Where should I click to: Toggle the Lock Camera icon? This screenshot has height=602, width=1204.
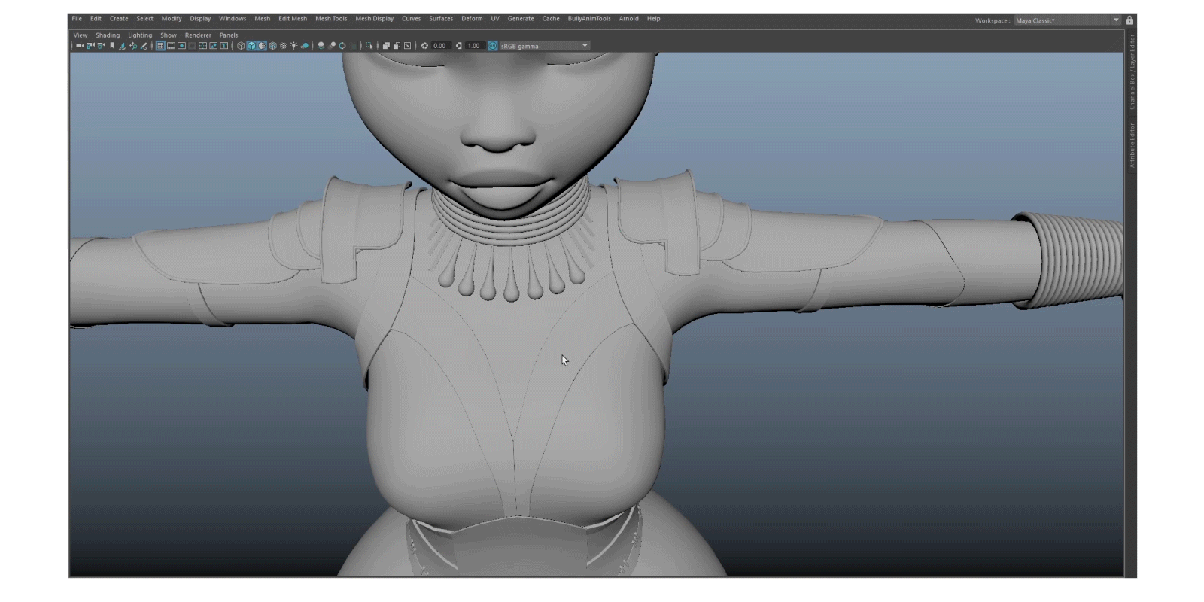[x=90, y=46]
